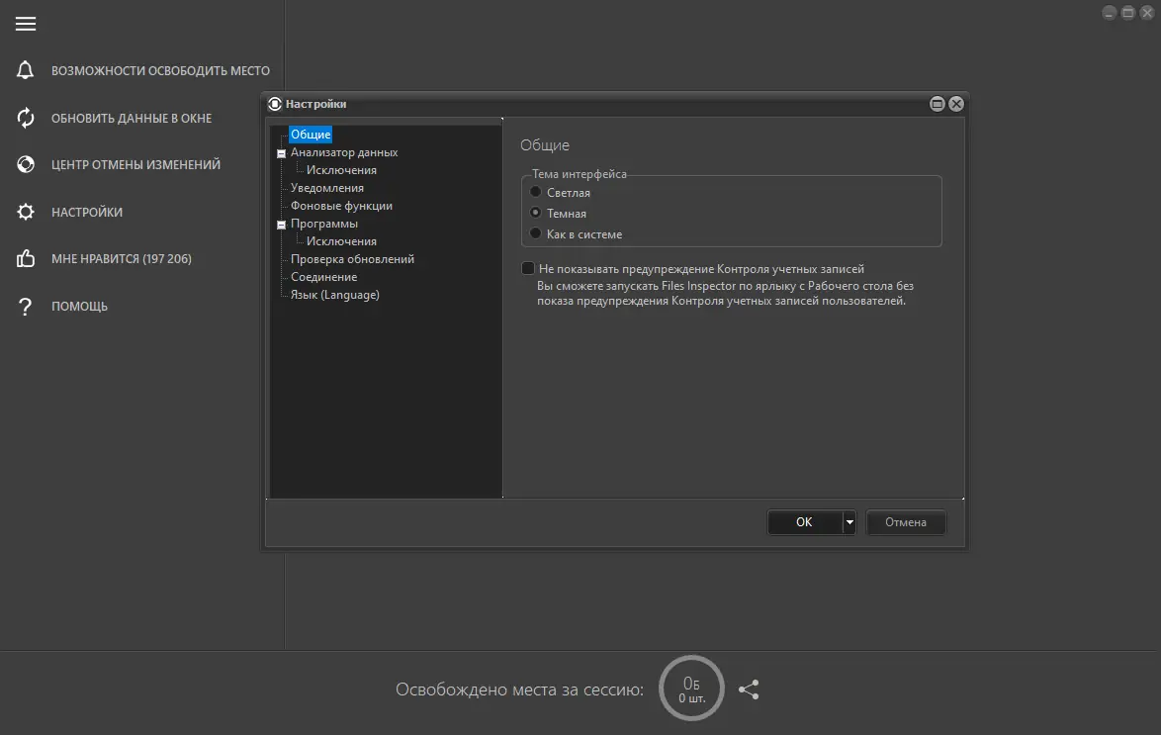Click the OK button
This screenshot has height=735, width=1161.
pyautogui.click(x=804, y=522)
